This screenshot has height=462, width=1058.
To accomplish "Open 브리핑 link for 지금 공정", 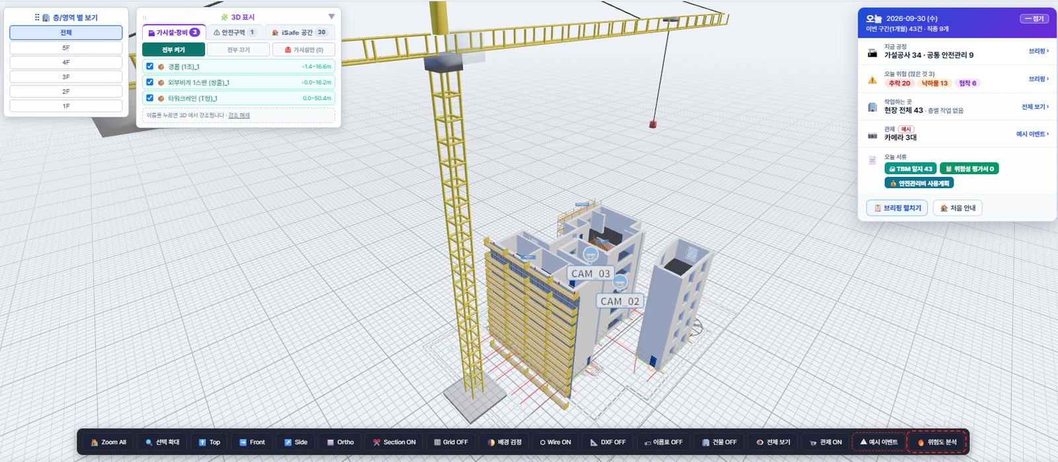I will tap(1038, 51).
